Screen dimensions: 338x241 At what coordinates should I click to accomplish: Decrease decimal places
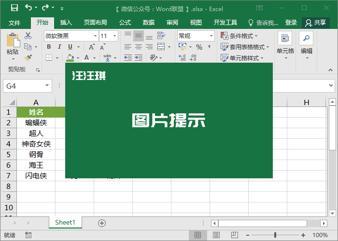[193, 58]
